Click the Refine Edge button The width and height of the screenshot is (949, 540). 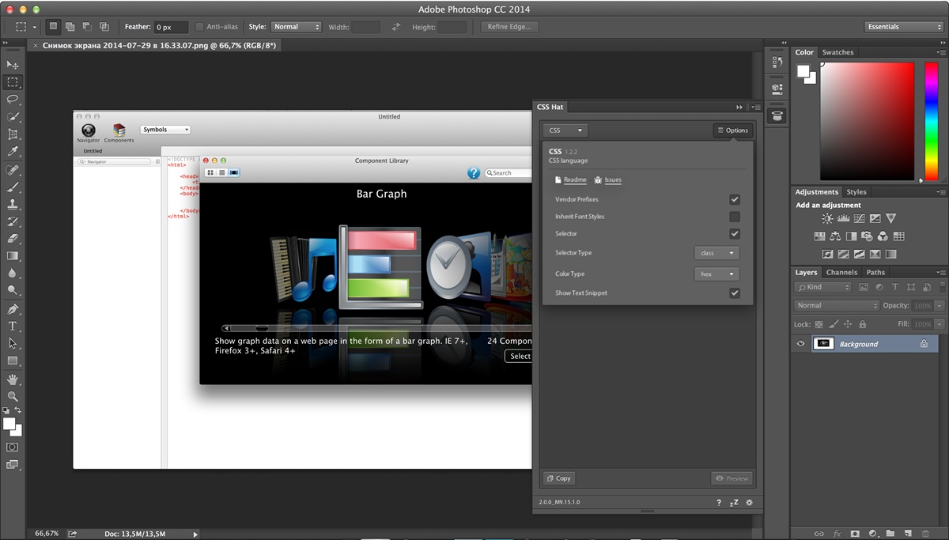pos(510,27)
